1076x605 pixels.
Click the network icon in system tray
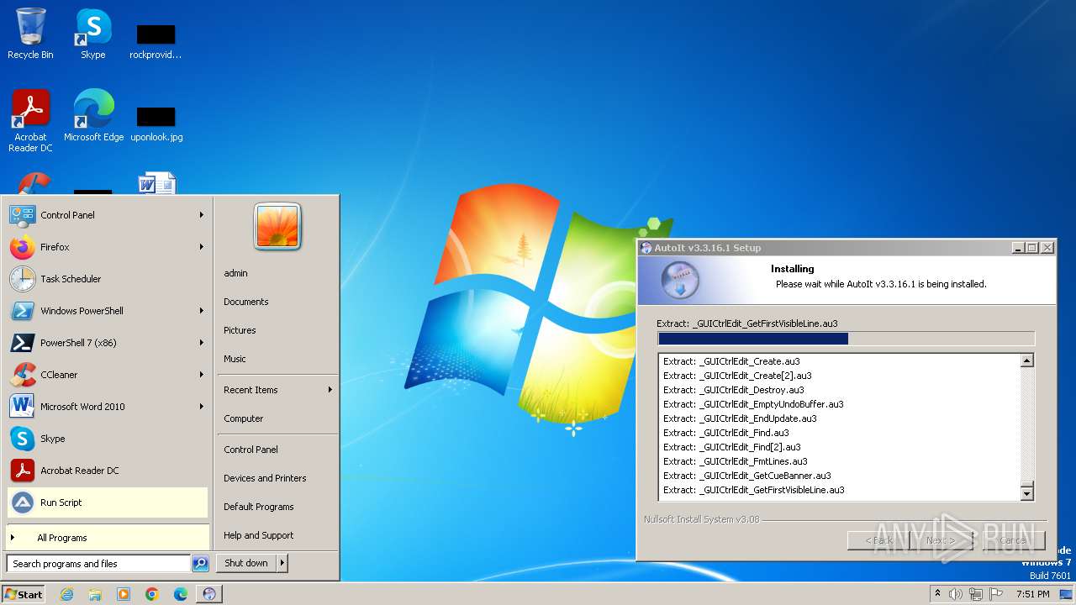point(975,594)
